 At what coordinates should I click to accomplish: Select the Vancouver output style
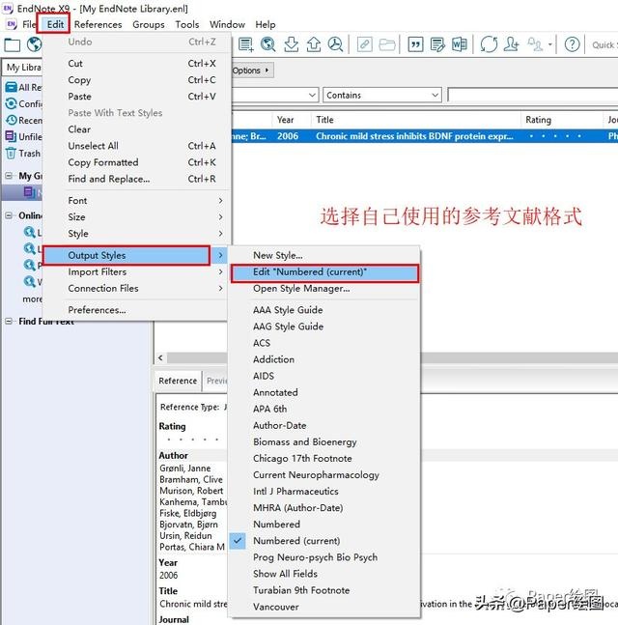324,607
